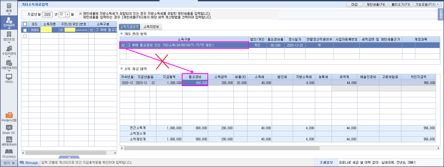Screen dimensions: 444x167
Task: Switch to the 소득자정보 tab
Action: click(x=151, y=27)
